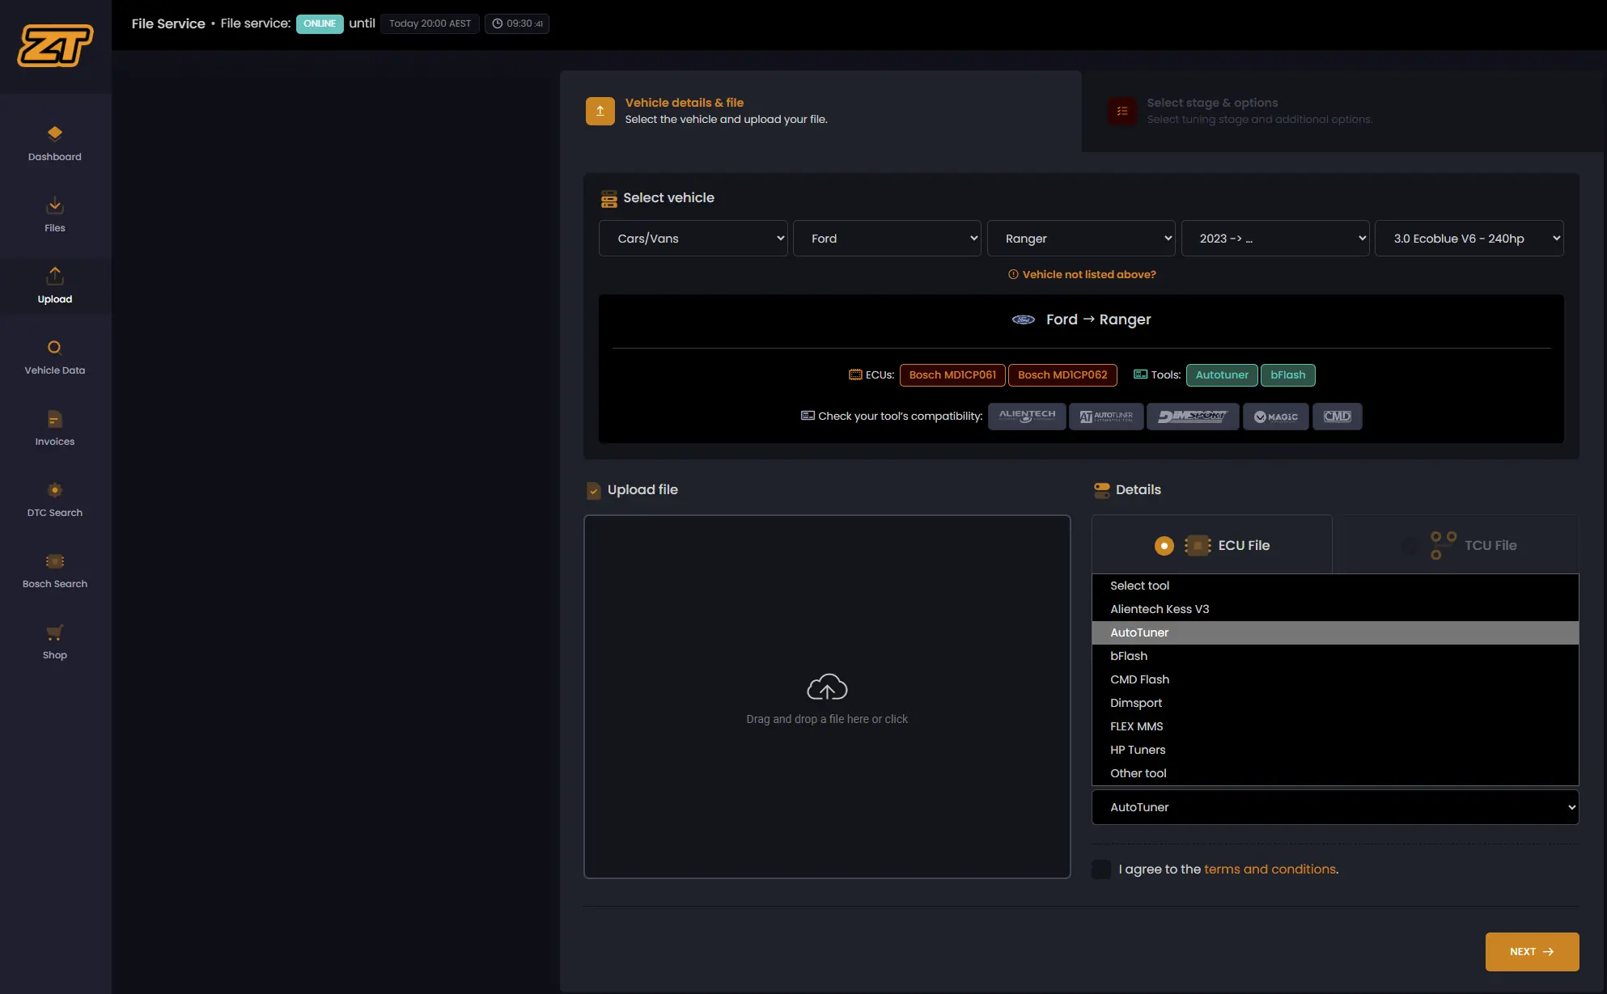Viewport: 1607px width, 994px height.
Task: Choose bFlash from the tool list
Action: [1335, 656]
